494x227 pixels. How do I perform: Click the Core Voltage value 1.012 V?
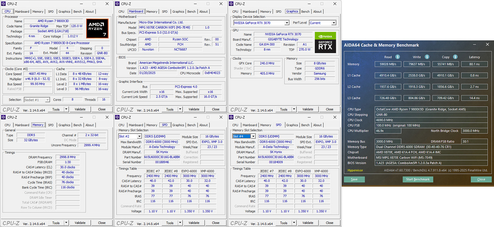click(73, 36)
